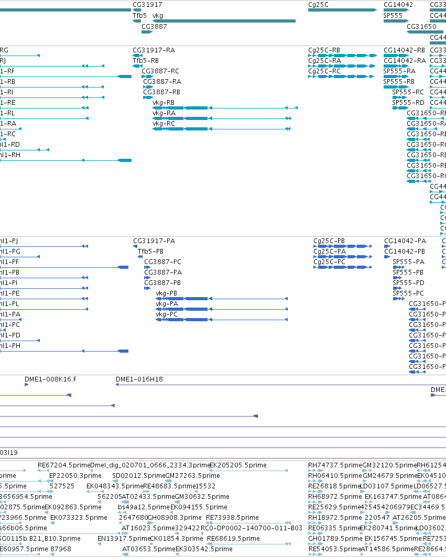Click the RE48683.5prime EST label
446x557 pixels.
tap(169, 486)
